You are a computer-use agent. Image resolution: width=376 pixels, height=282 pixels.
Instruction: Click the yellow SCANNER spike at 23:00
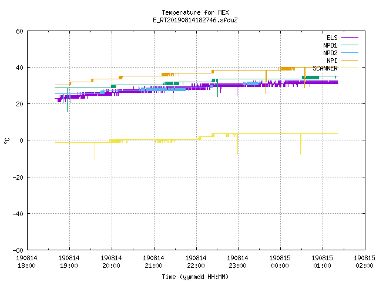tap(237, 144)
